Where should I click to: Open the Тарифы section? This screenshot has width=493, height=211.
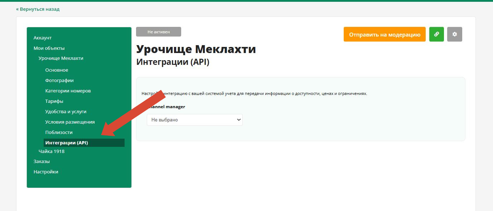54,101
